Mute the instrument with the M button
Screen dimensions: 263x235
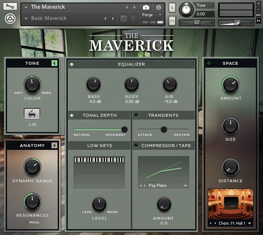click(x=172, y=21)
